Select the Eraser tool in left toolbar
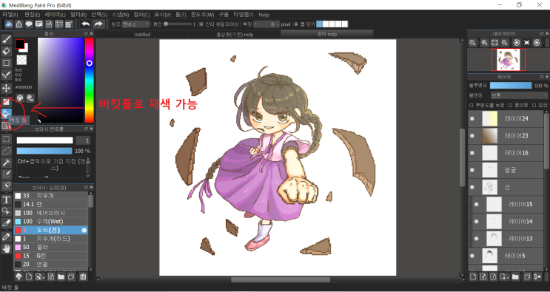 point(6,51)
